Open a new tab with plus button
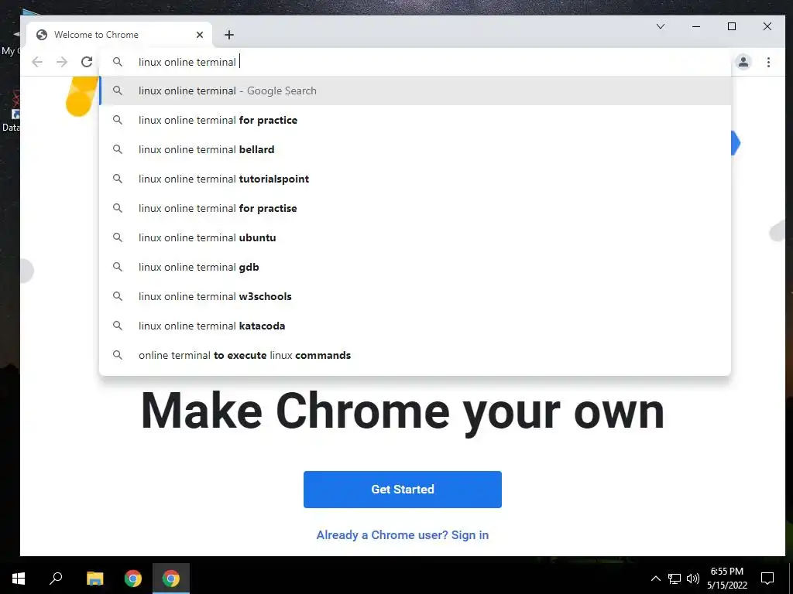The height and width of the screenshot is (594, 793). tap(229, 35)
